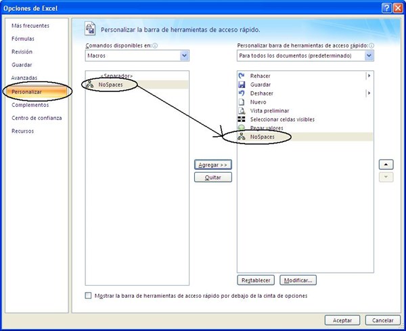
Task: Expand the Rehacer submenu arrow
Action: tap(369, 76)
